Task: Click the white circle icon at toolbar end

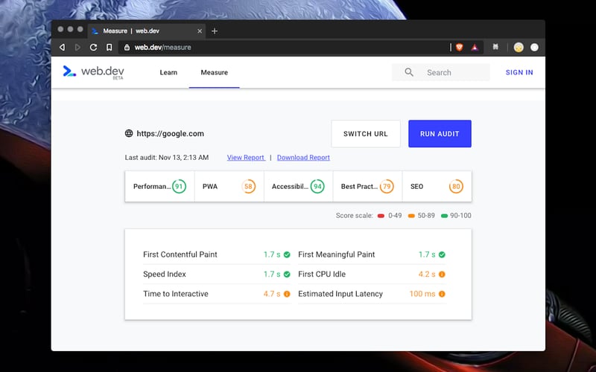Action: pos(534,48)
